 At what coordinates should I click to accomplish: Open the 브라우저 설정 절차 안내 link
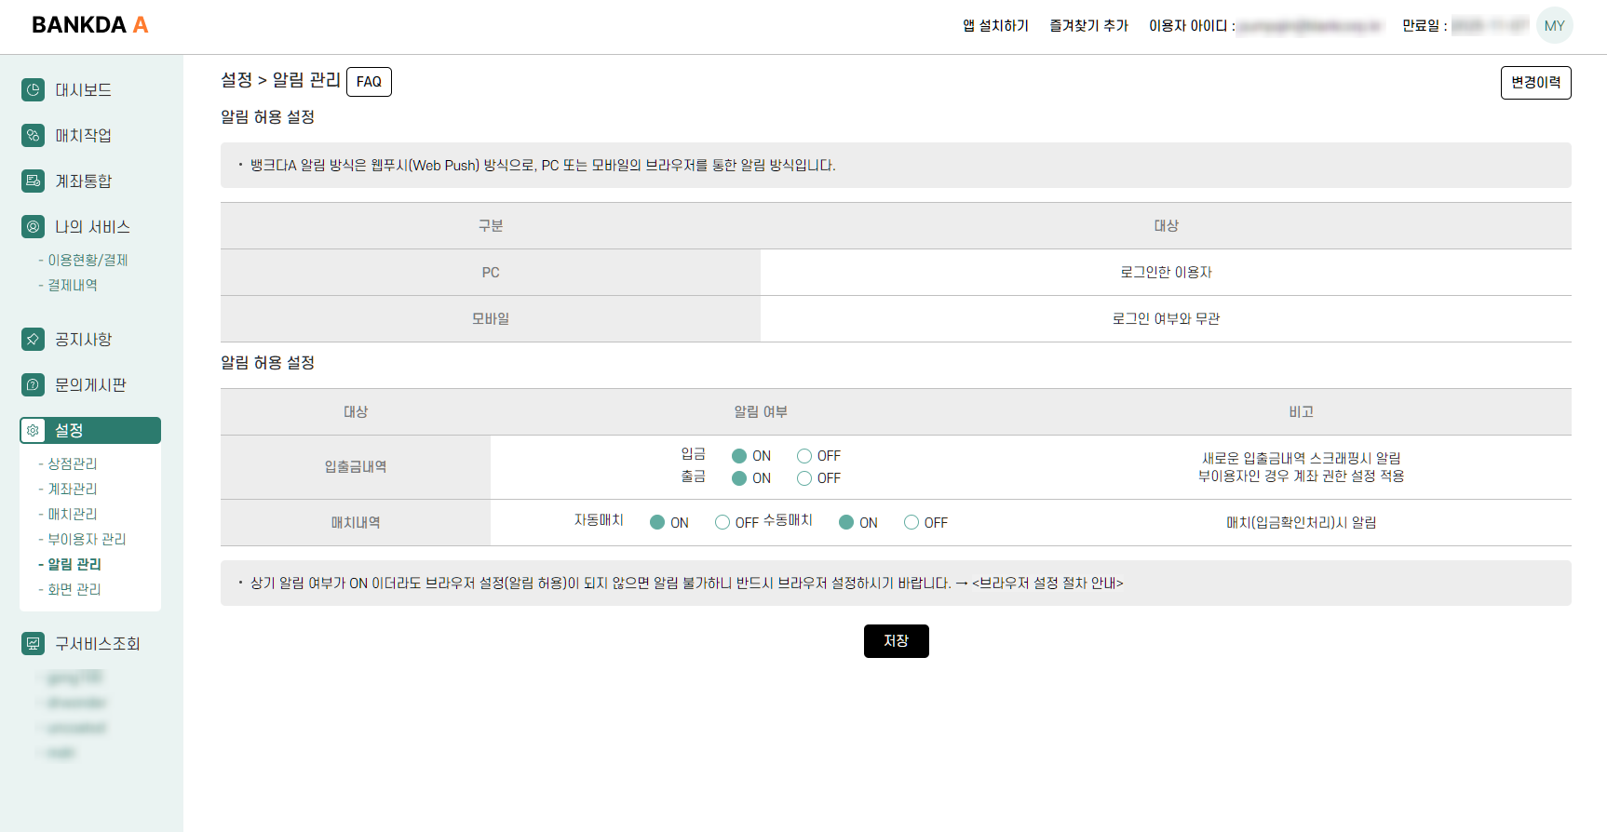pyautogui.click(x=1047, y=584)
